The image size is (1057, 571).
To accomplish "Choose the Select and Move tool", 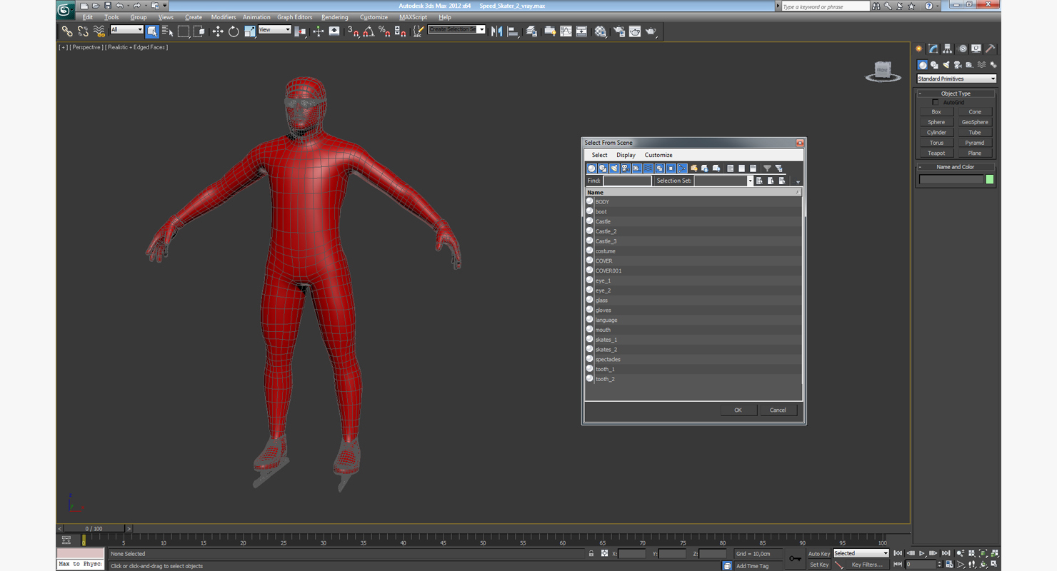I will tap(218, 31).
